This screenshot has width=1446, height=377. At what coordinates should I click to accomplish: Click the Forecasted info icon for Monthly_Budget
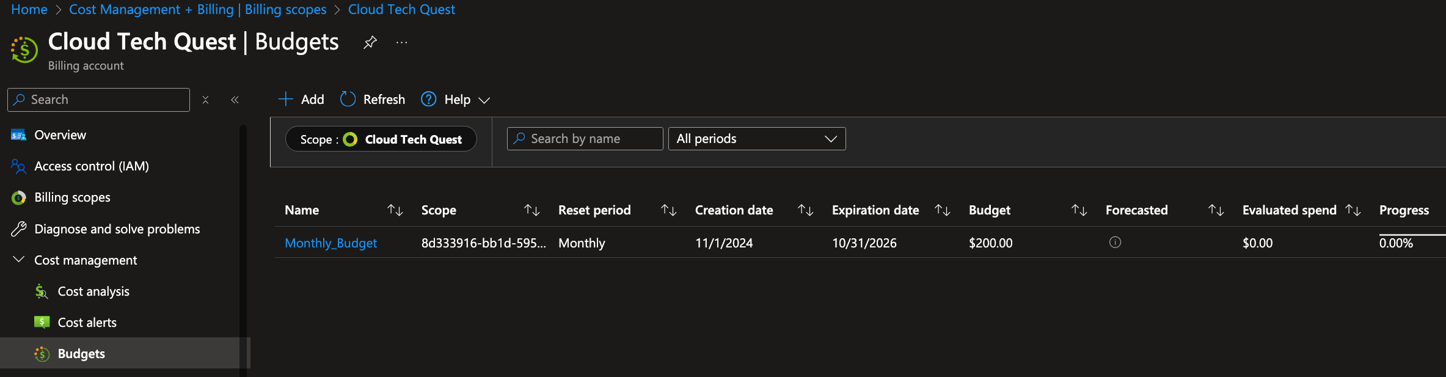point(1115,243)
